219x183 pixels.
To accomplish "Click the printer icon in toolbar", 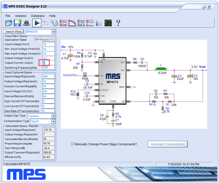I will point(27,23).
